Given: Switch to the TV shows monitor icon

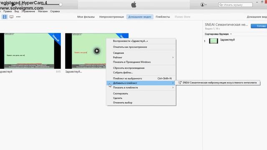Looking at the screenshot, I should tap(11, 17).
